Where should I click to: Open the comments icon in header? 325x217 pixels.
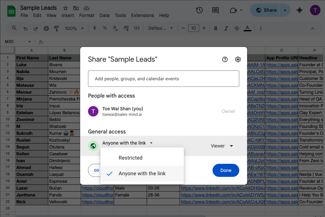215,10
